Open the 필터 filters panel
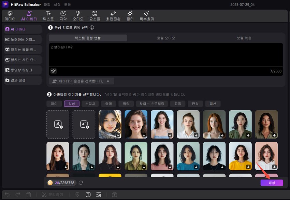This screenshot has height=200, width=290. [130, 16]
